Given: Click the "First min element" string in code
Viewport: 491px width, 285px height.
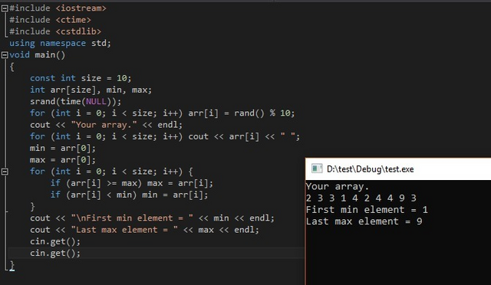Looking at the screenshot, I should (132, 218).
